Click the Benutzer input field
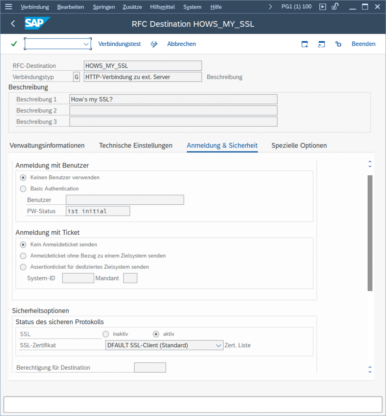Image resolution: width=386 pixels, height=416 pixels. (x=125, y=200)
